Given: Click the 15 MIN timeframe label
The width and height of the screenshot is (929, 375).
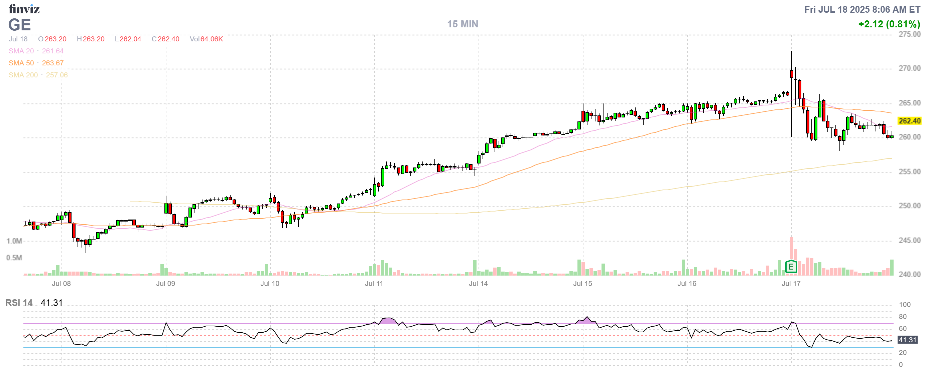Looking at the screenshot, I should coord(462,24).
